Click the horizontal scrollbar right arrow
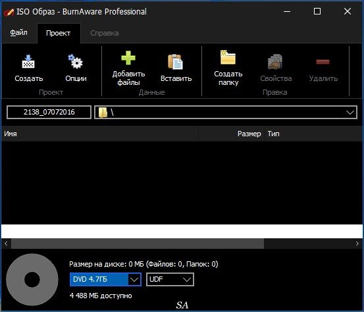Viewport: 364px width, 312px height. 357,244
